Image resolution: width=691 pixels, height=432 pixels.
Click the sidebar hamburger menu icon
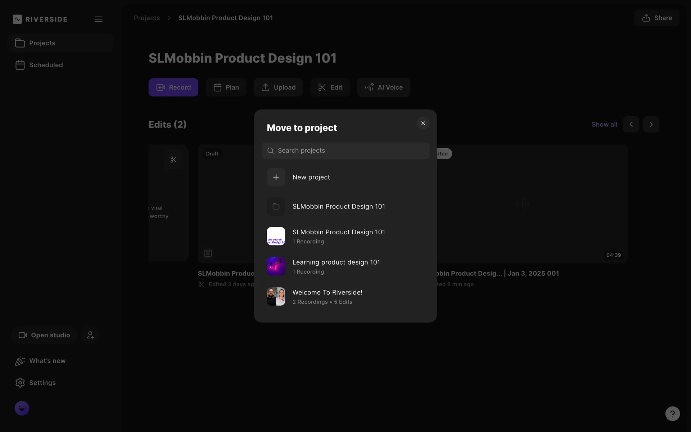coord(99,19)
